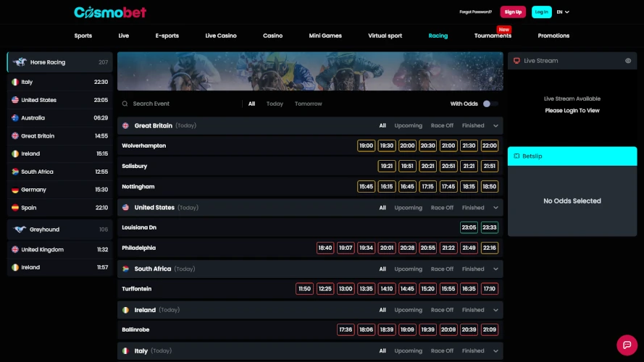Click the Horse Racing horse icon
The image size is (644, 362).
(x=20, y=62)
